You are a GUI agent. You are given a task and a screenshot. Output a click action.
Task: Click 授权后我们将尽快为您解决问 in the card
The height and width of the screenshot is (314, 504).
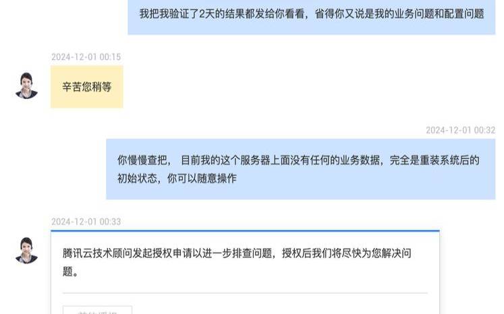[x=347, y=253]
